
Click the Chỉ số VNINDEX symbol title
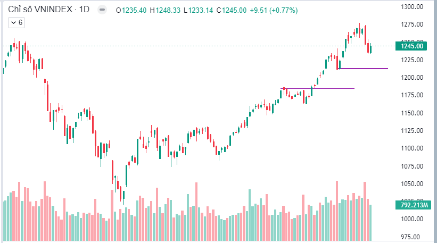pyautogui.click(x=40, y=10)
